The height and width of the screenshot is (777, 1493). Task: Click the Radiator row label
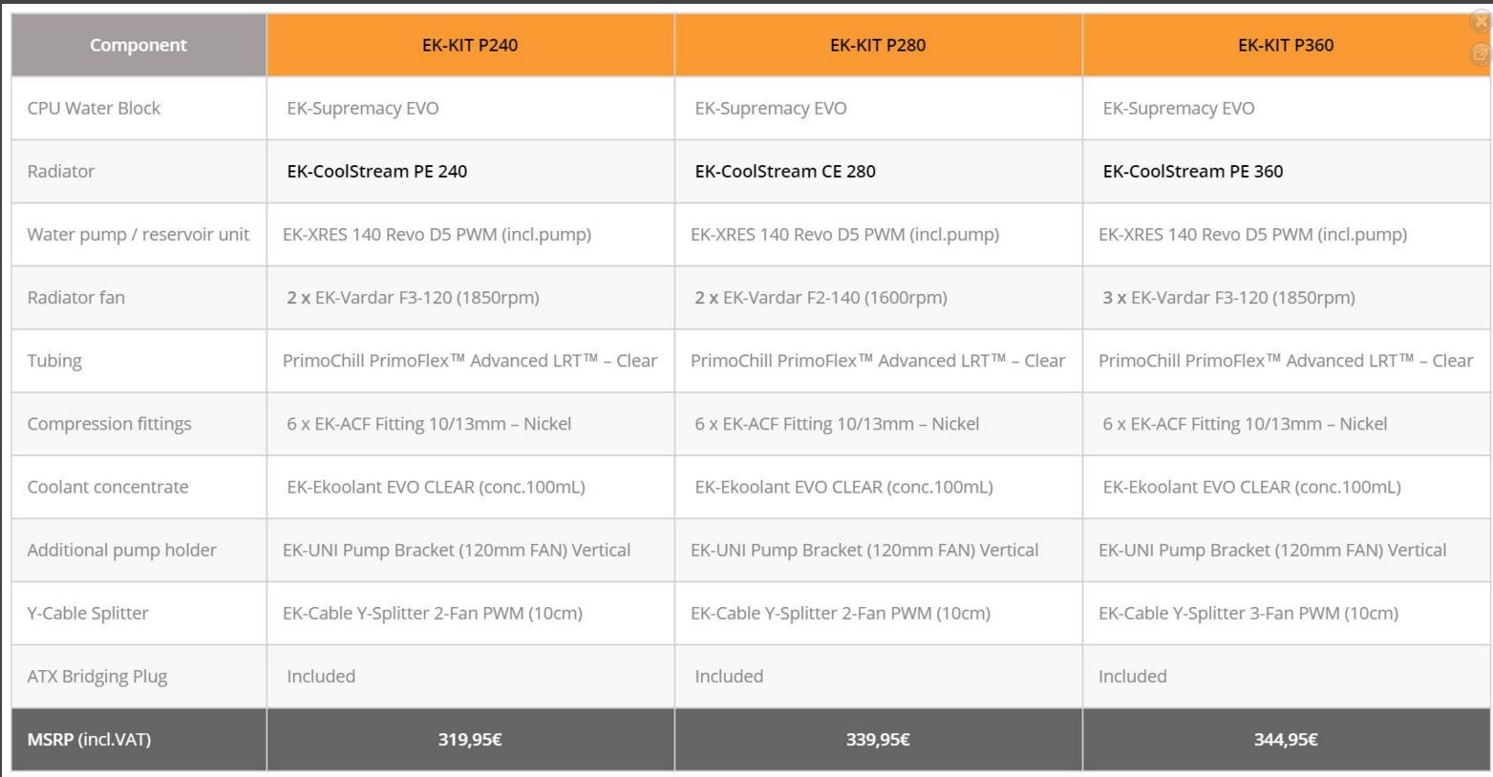tap(61, 172)
